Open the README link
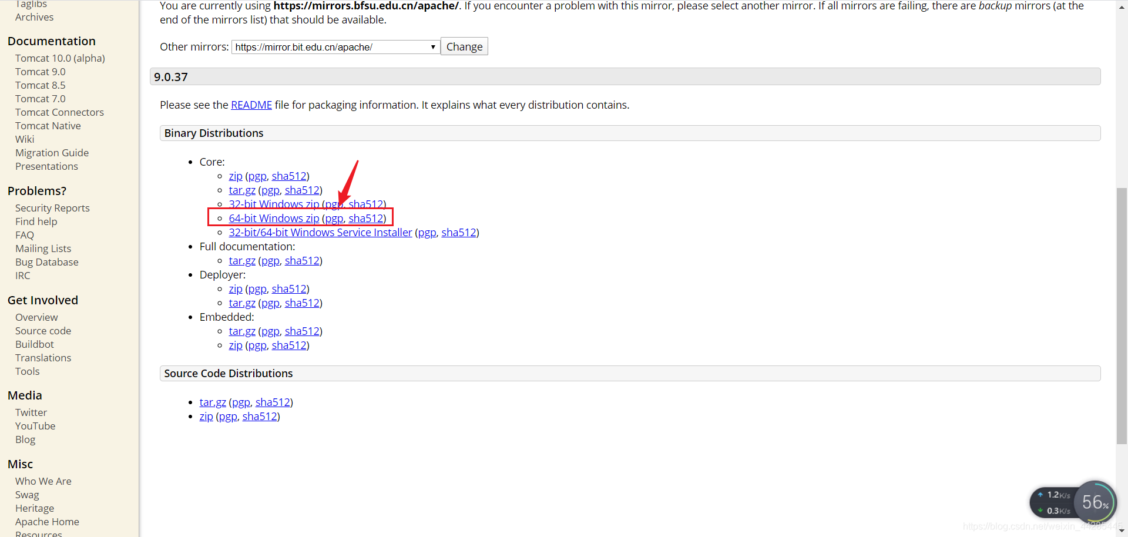The image size is (1128, 537). [x=251, y=105]
